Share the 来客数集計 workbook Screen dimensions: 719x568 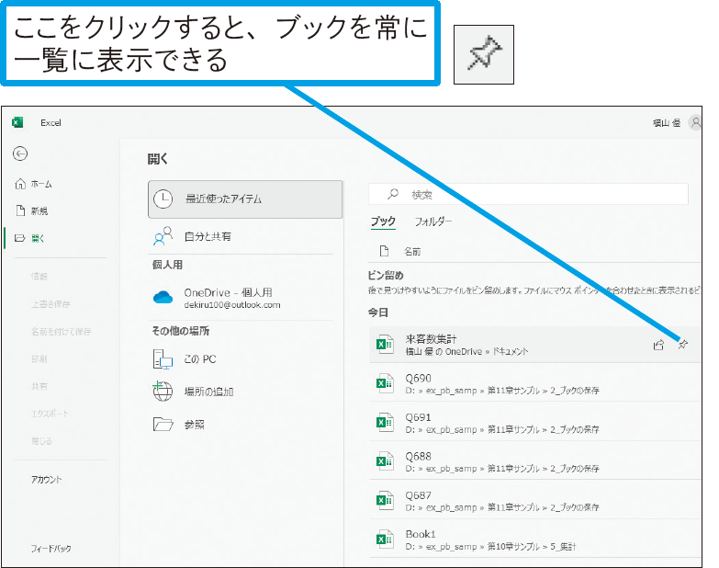click(x=658, y=345)
